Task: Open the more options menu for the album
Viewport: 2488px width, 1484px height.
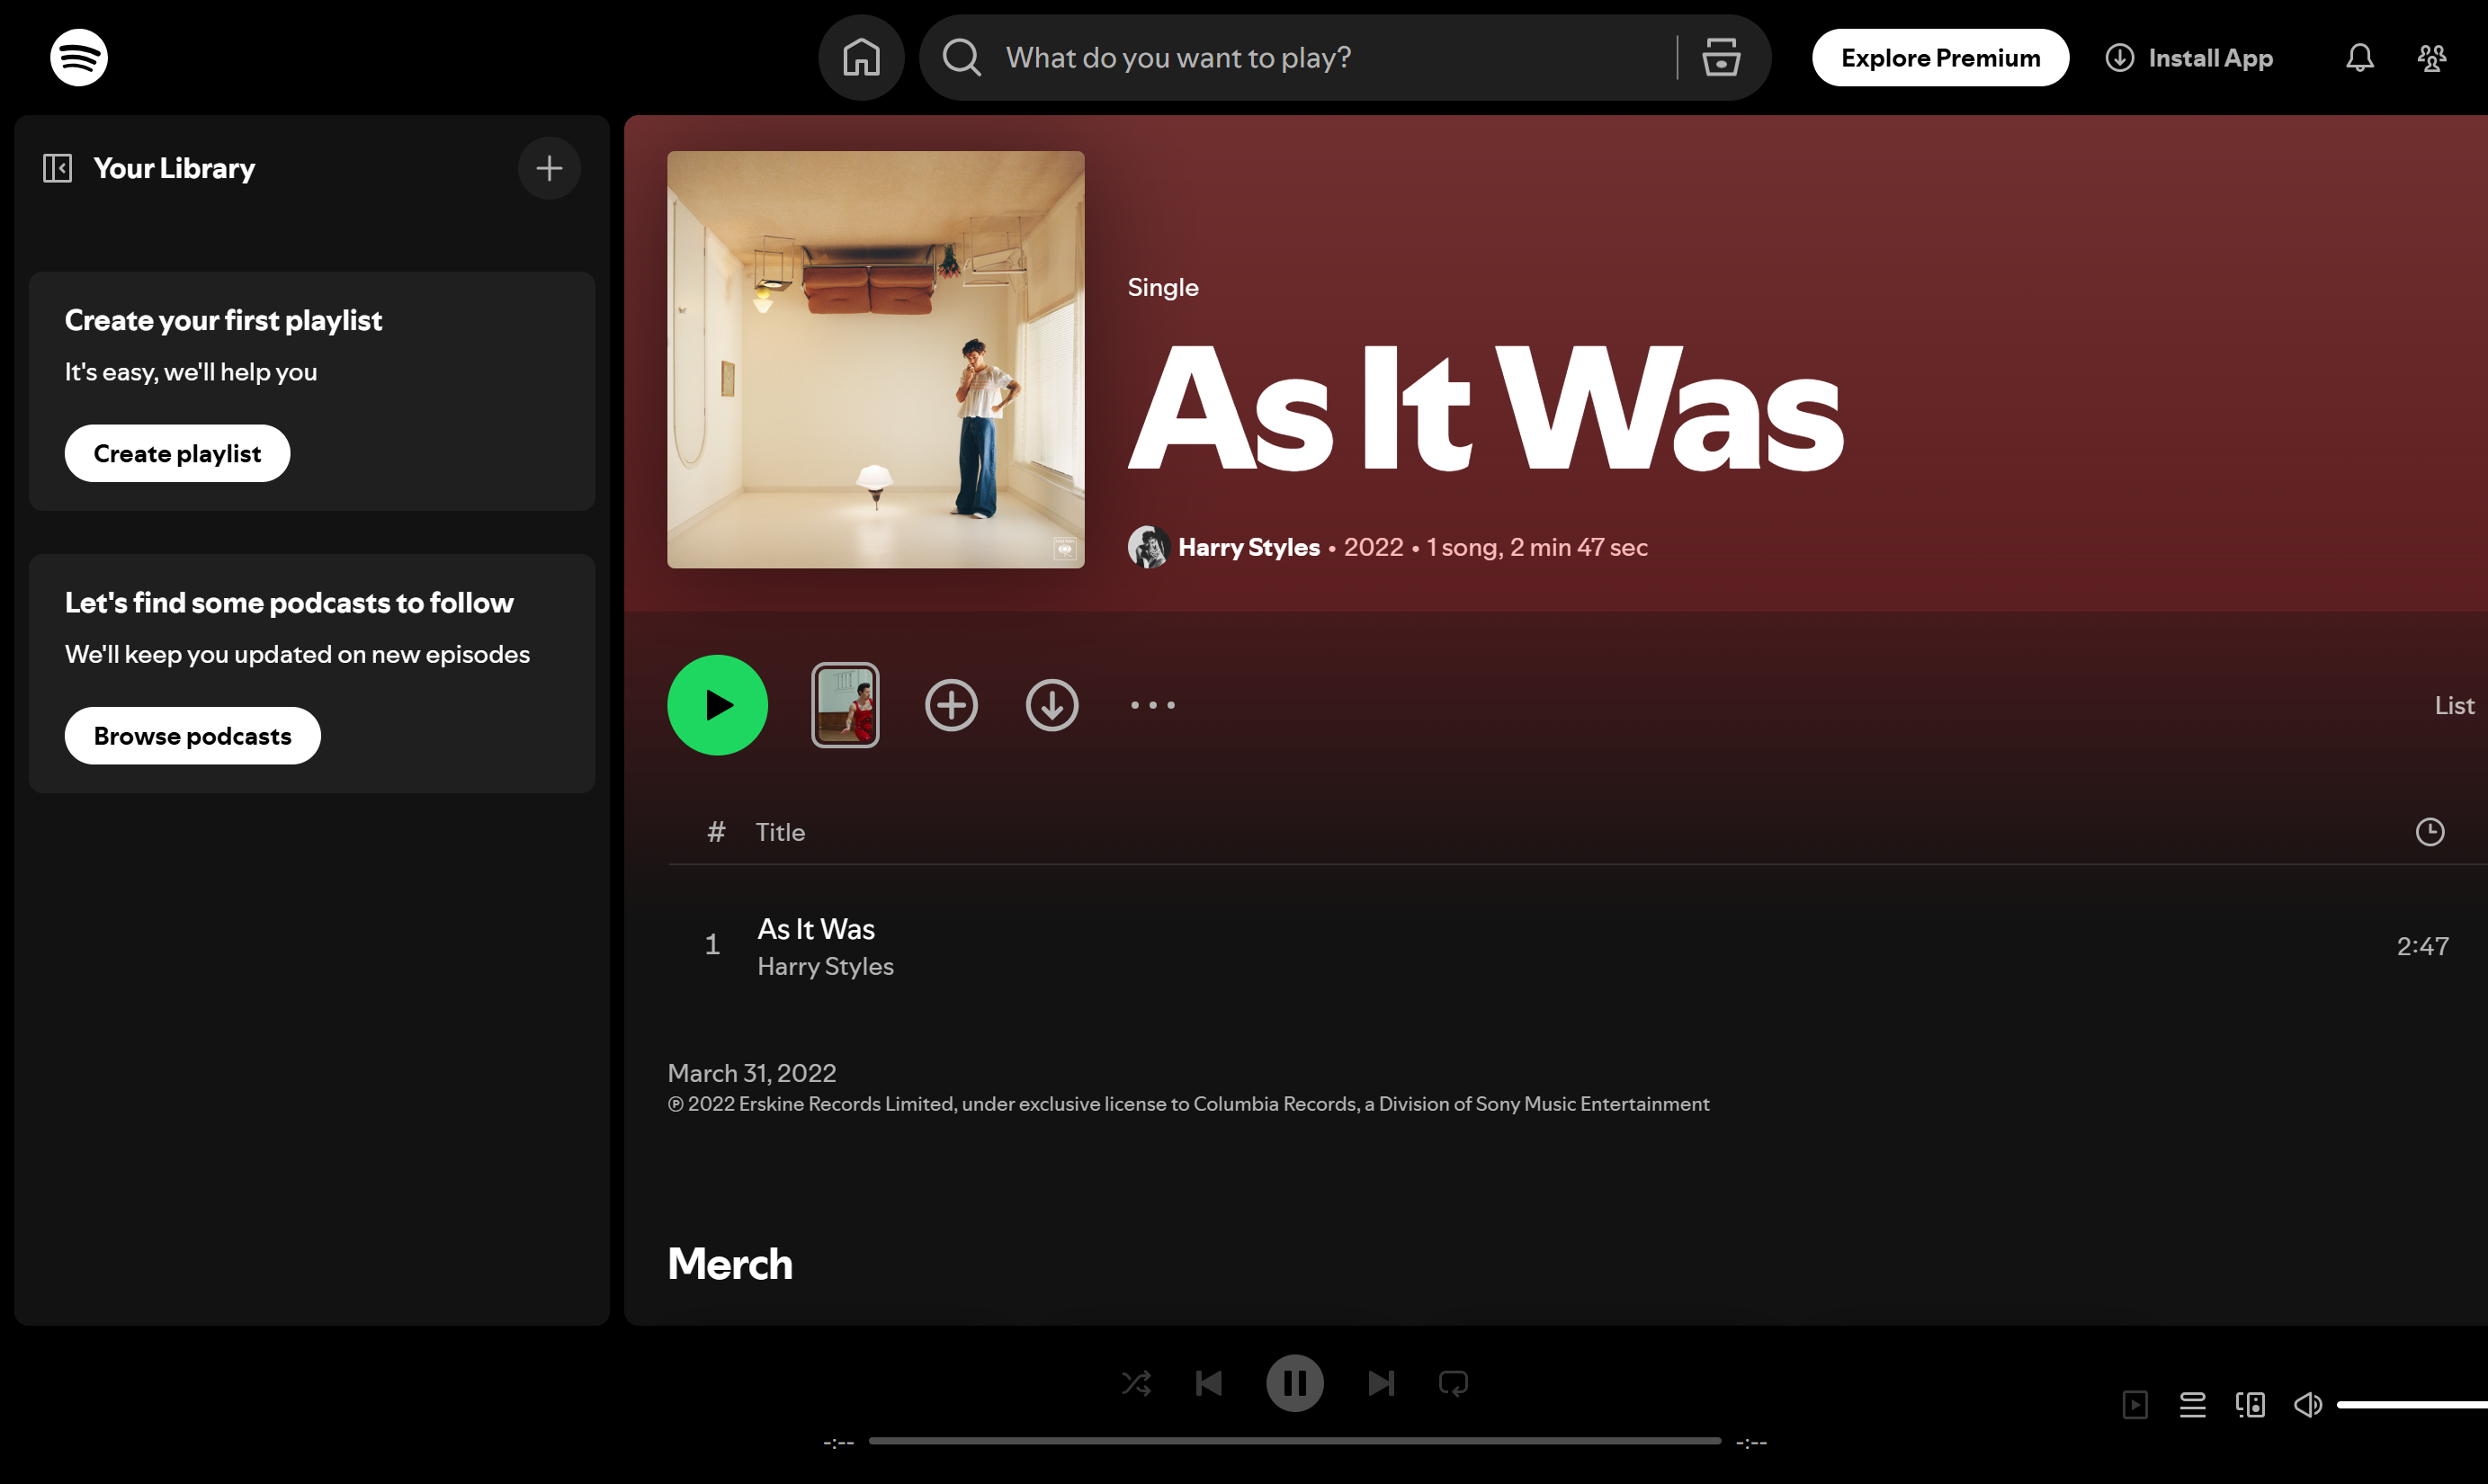Action: click(x=1152, y=705)
